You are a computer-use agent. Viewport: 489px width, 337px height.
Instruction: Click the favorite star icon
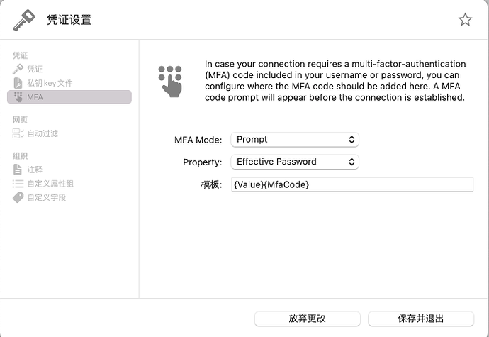(465, 20)
